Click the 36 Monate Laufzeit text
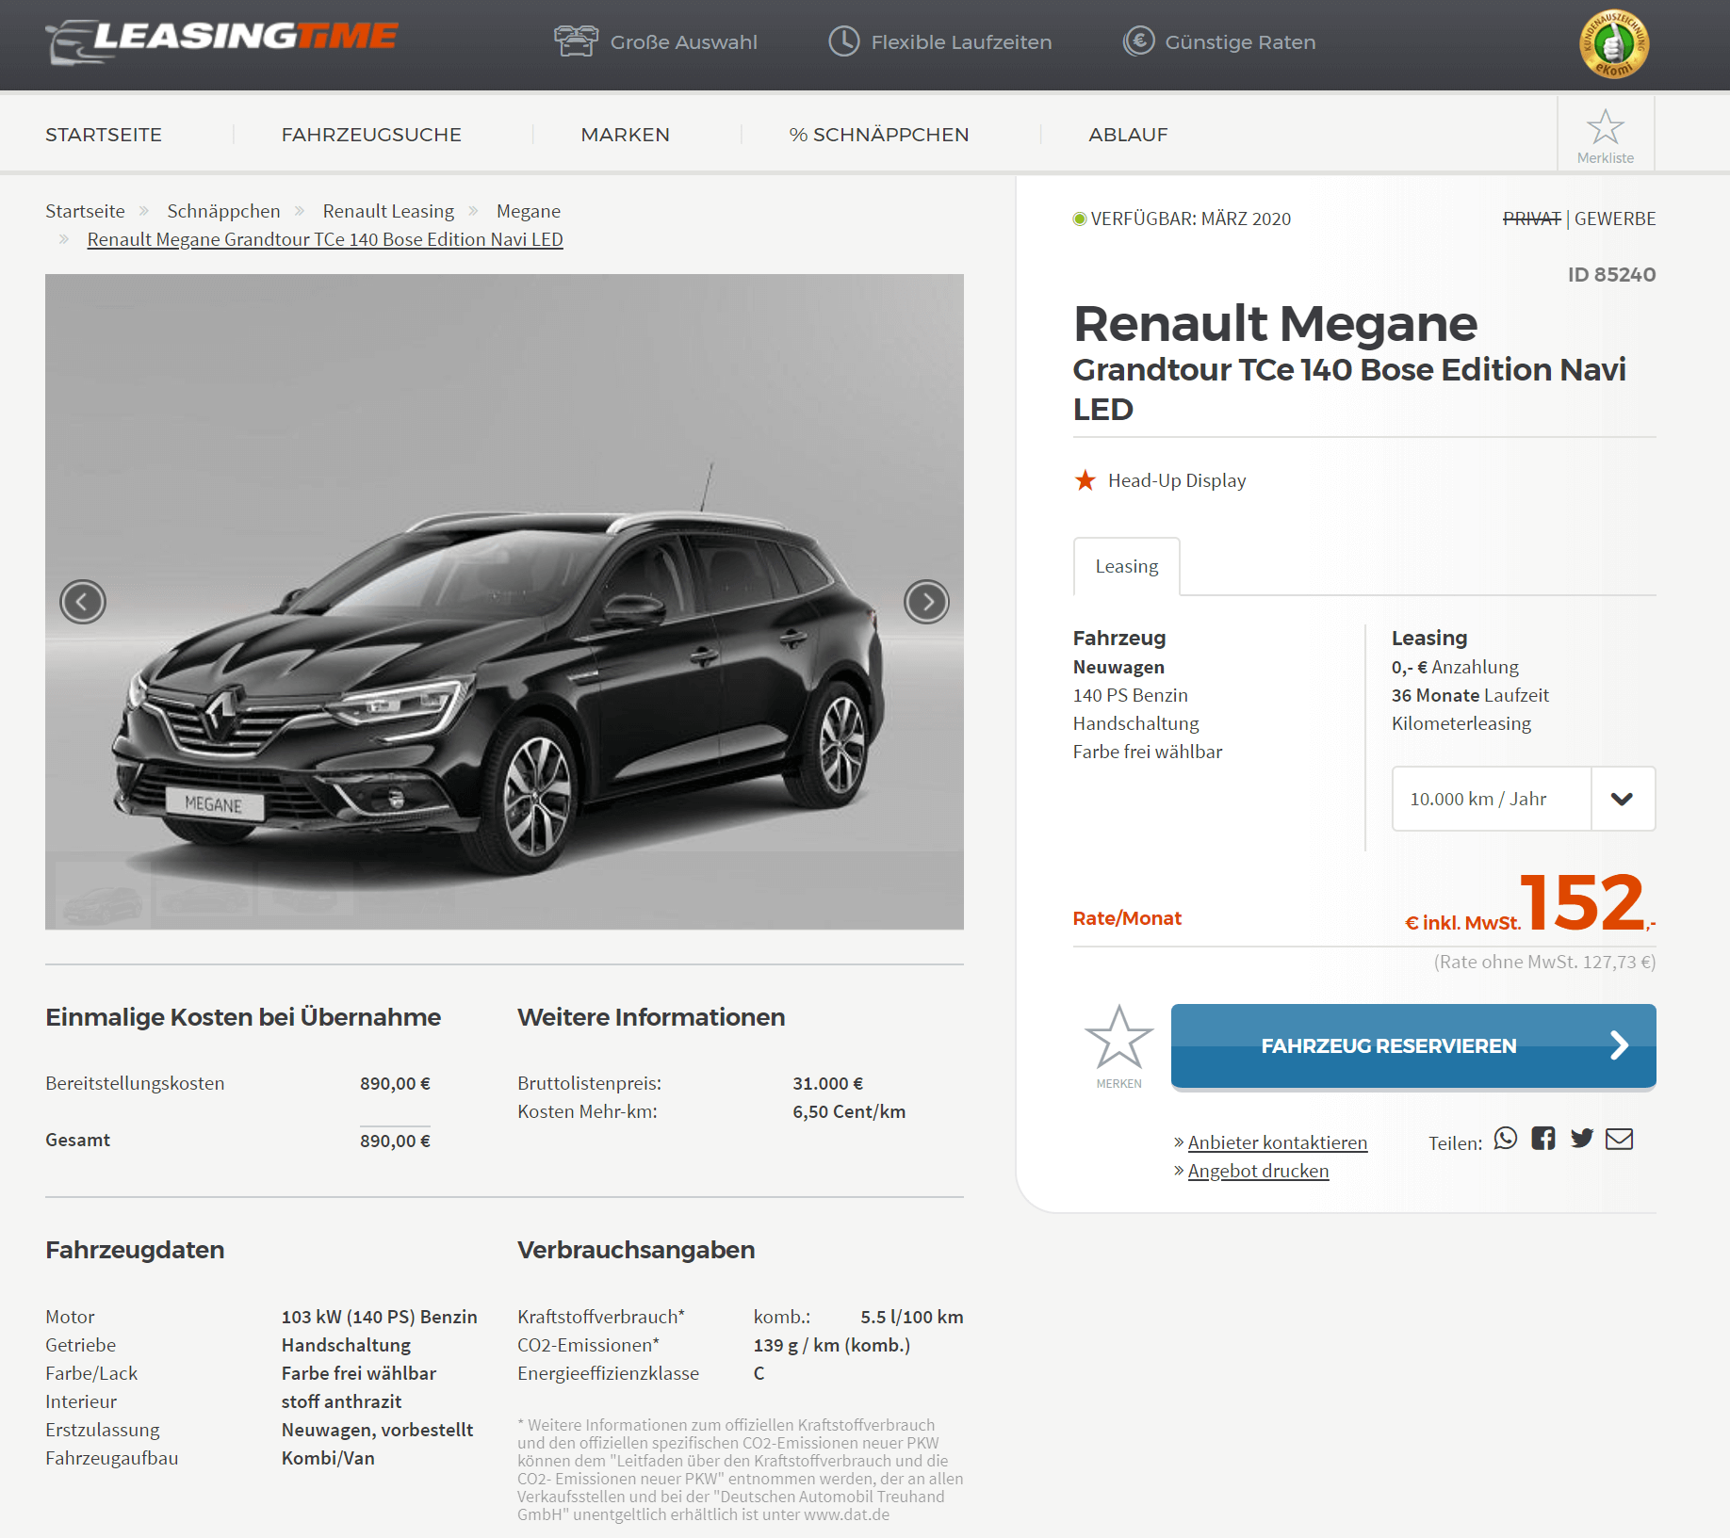This screenshot has width=1730, height=1538. pos(1470,695)
